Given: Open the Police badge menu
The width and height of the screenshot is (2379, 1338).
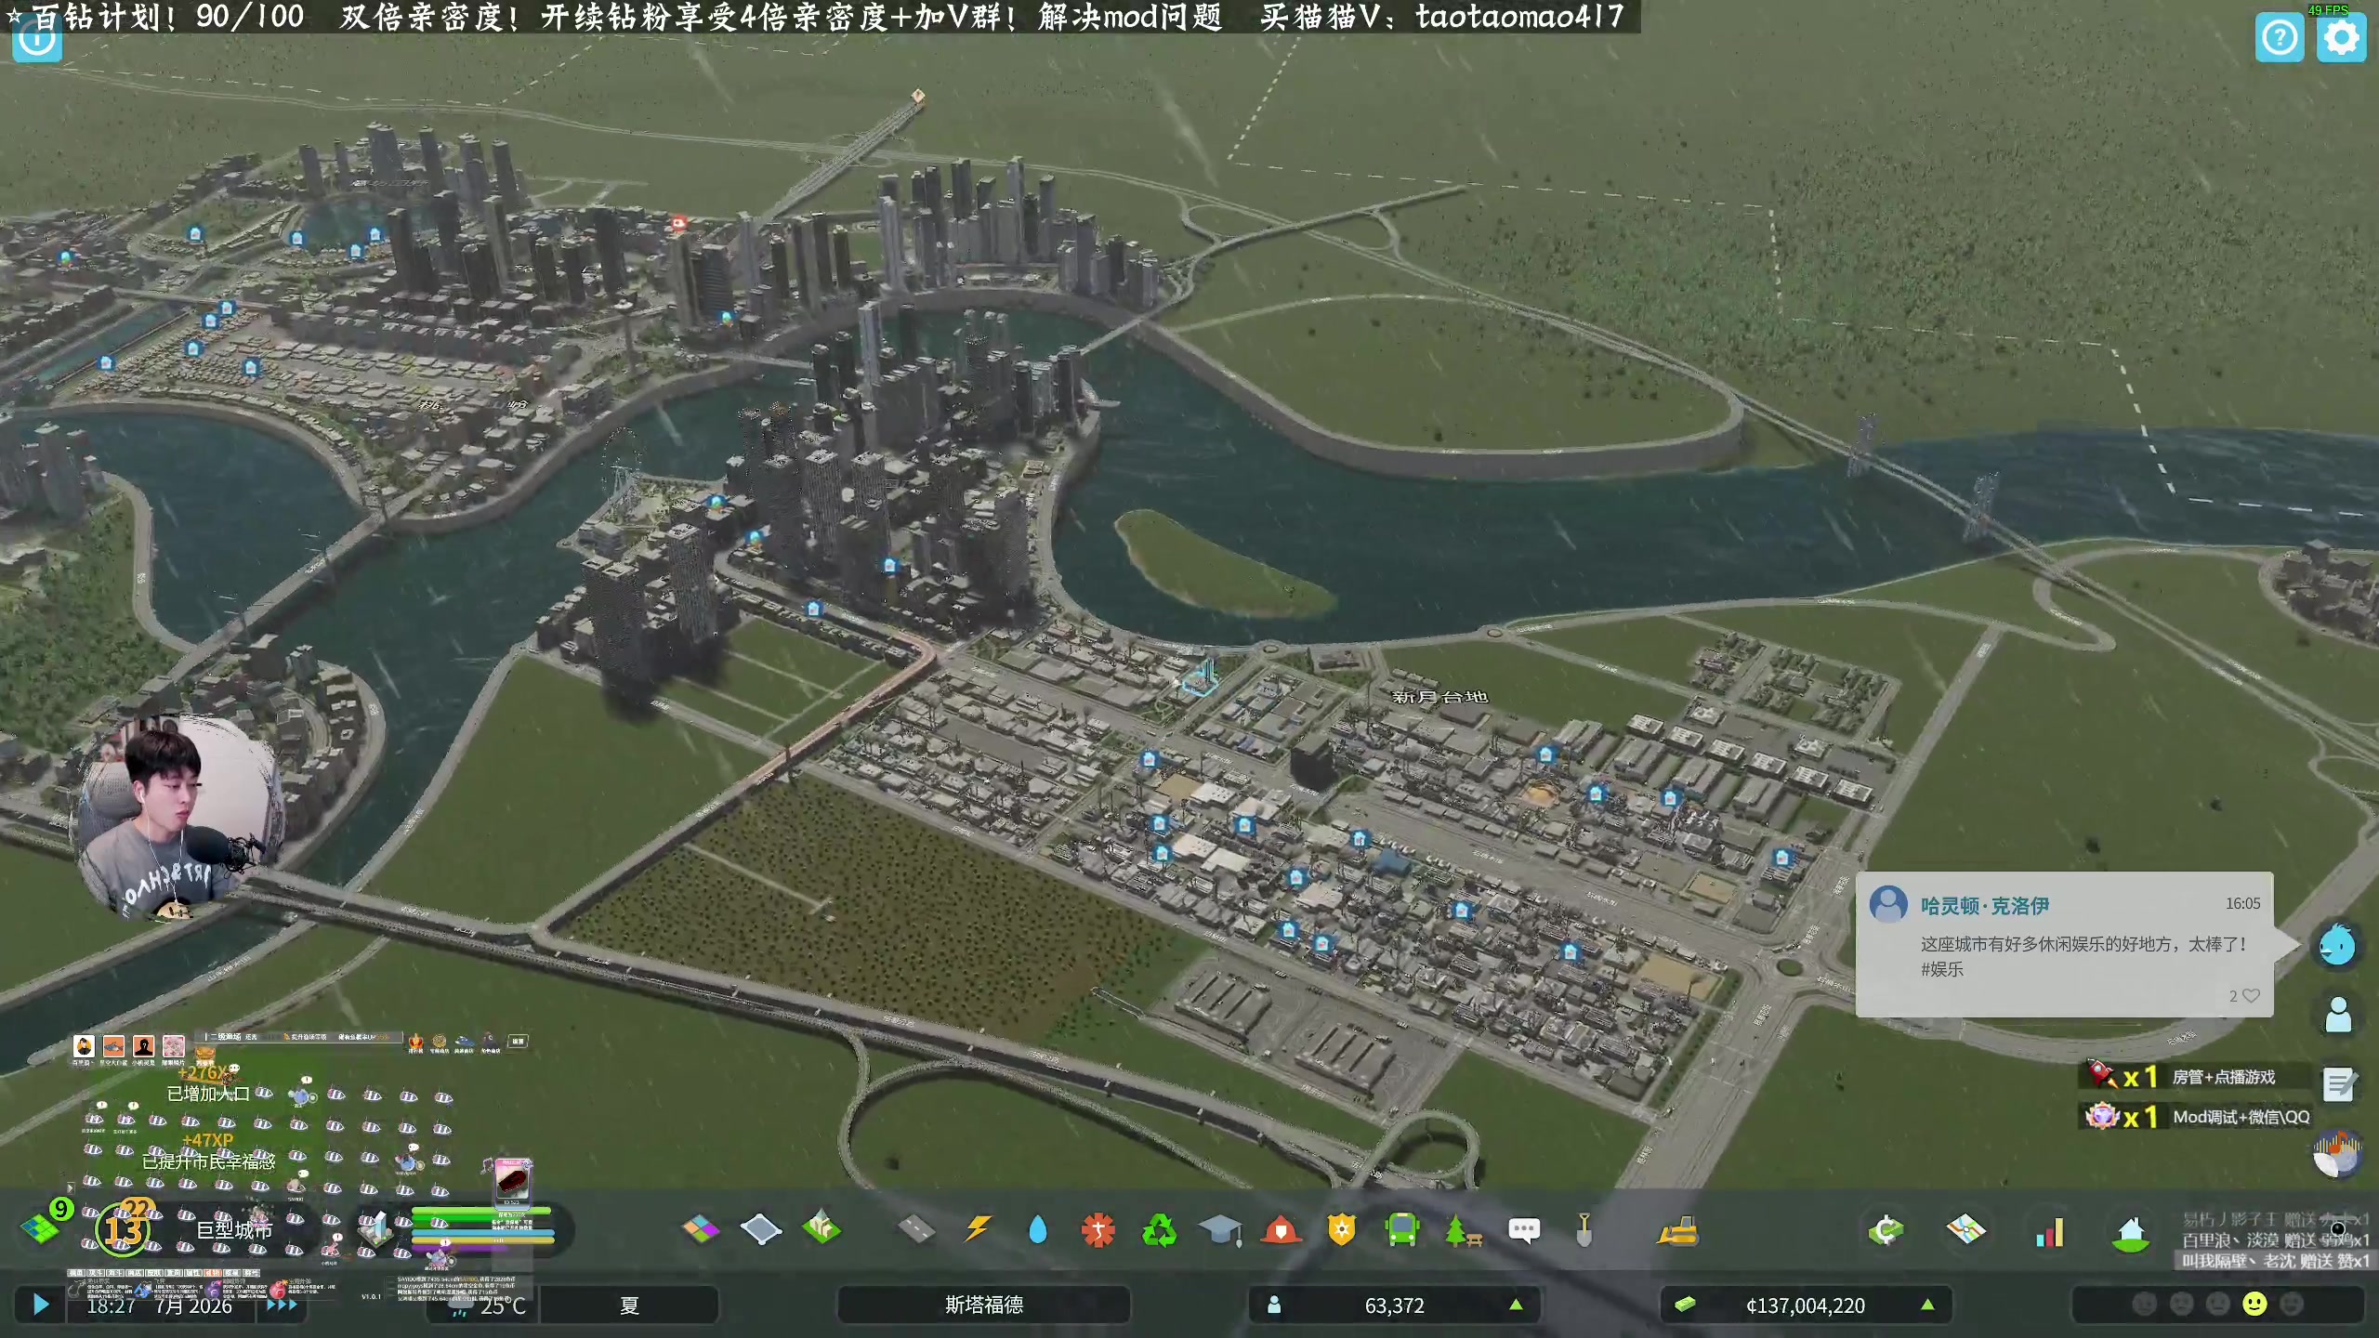Looking at the screenshot, I should (x=1342, y=1230).
